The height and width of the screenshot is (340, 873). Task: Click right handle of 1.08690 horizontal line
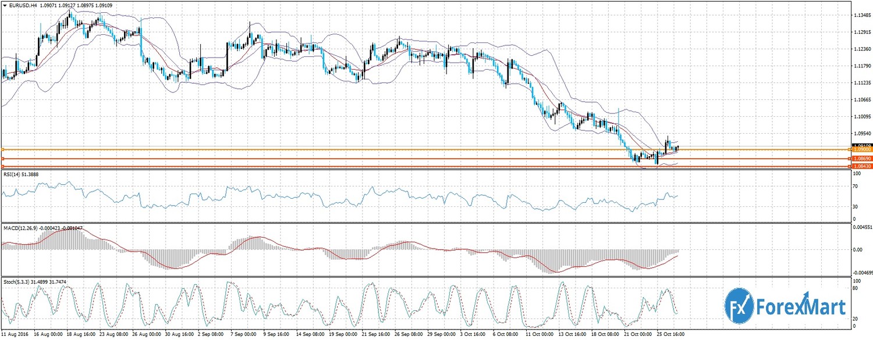point(849,159)
